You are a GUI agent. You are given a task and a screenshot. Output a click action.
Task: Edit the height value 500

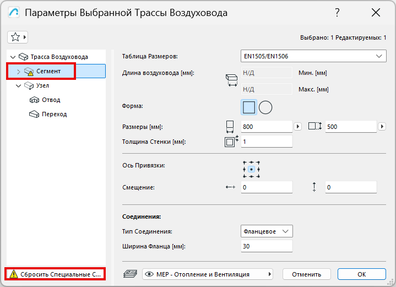coord(351,127)
